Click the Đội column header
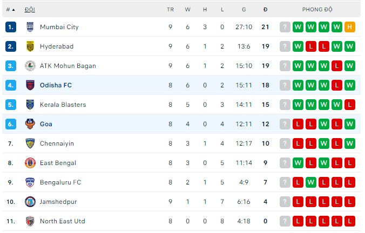Image resolution: width=365 pixels, height=233 pixels. (30, 10)
